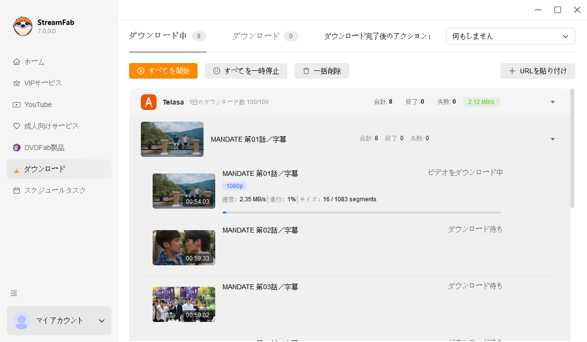
Task: Go to the YouTube section
Action: [38, 105]
